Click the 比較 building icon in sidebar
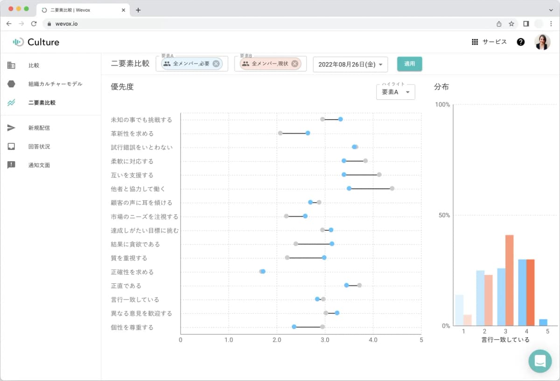Viewport: 560px width, 381px height. coord(11,65)
